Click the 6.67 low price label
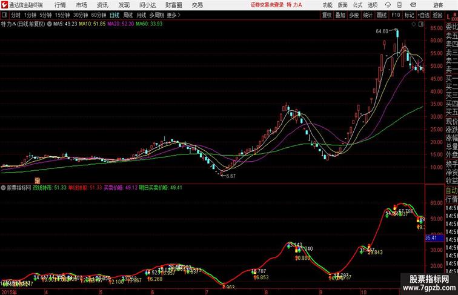Image resolution: width=458 pixels, height=295 pixels. [x=231, y=176]
